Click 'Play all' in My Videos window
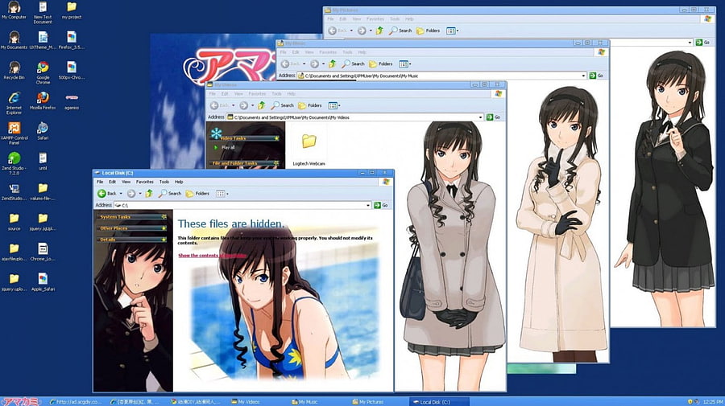This screenshot has height=406, width=725. click(x=224, y=148)
